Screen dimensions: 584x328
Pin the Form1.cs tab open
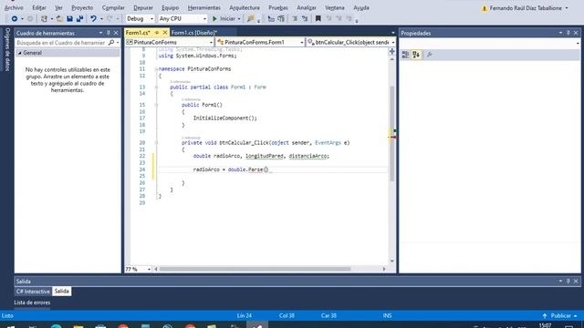157,33
